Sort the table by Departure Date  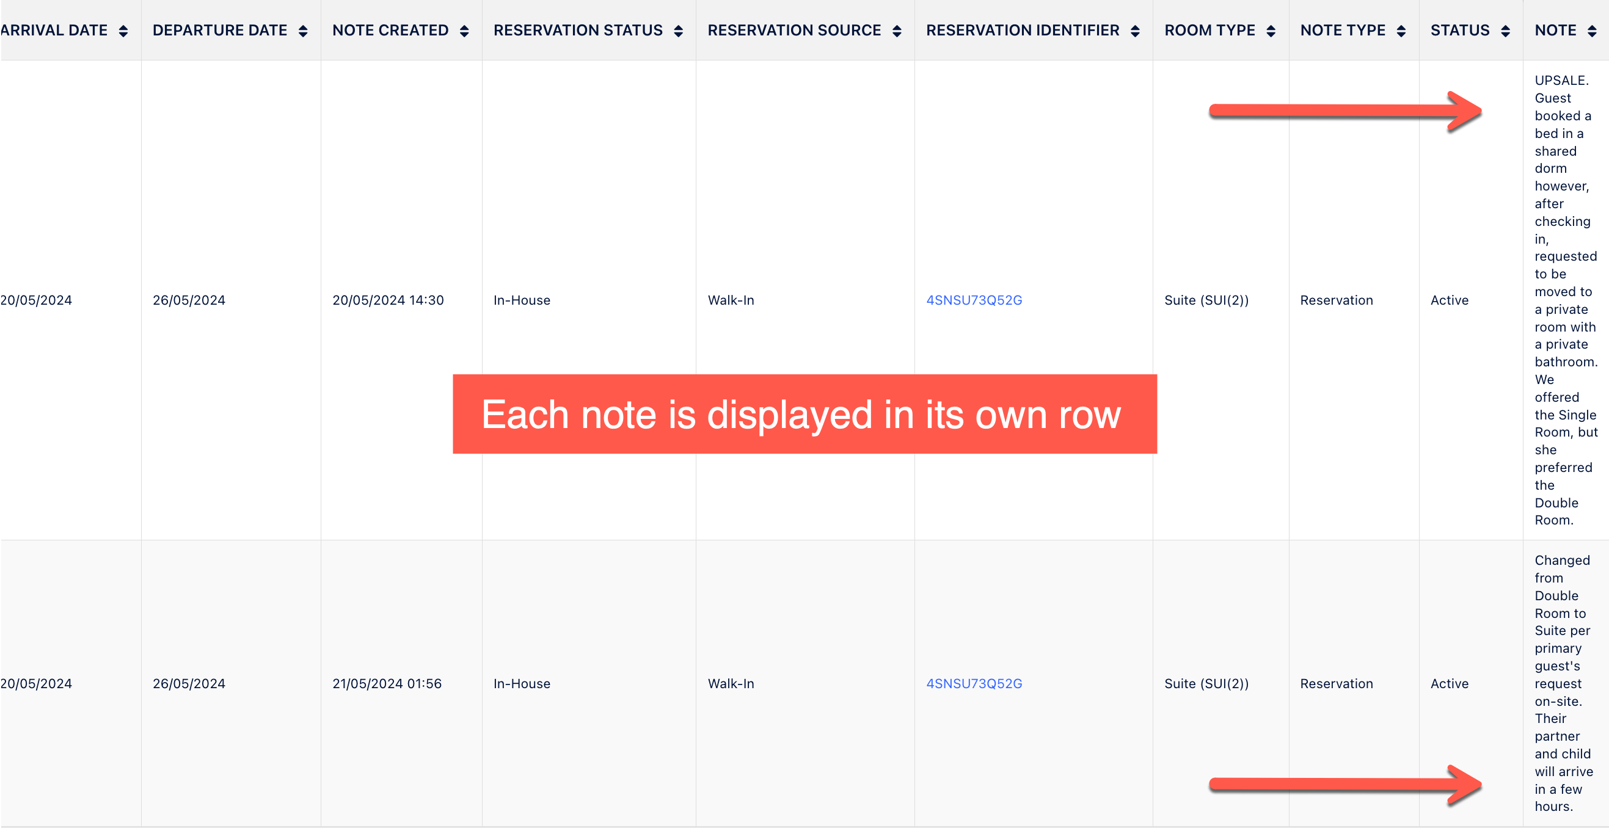(304, 30)
